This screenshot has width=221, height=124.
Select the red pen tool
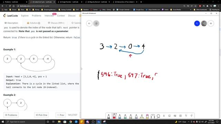(114, 116)
